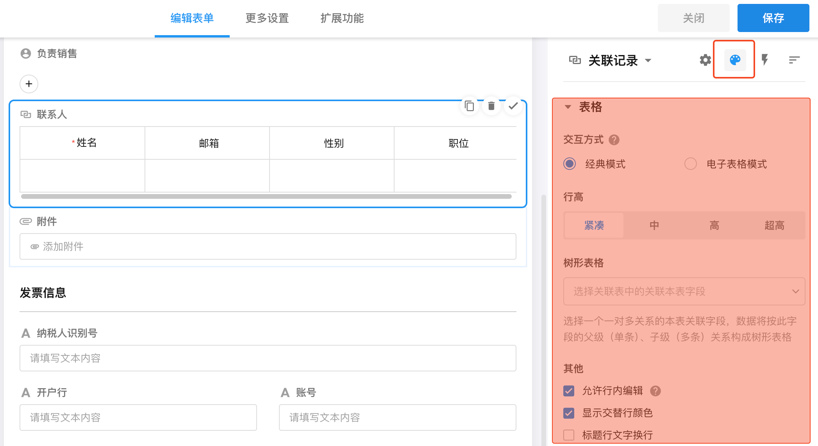Screen dimensions: 818x446
Task: Click the plus add-member button
Action: pos(29,84)
